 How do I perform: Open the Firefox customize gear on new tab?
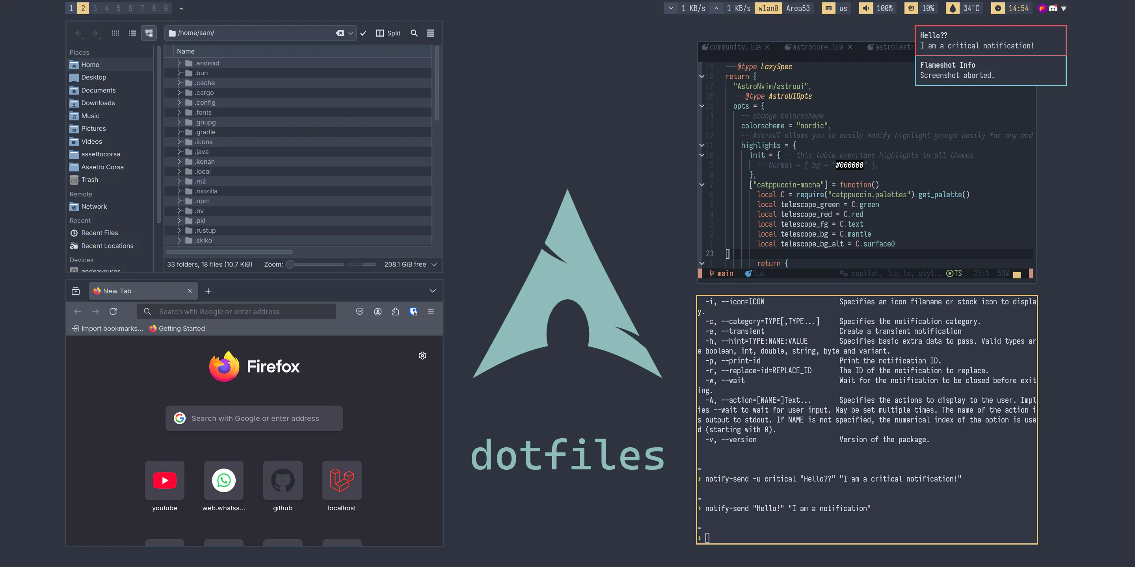coord(422,356)
